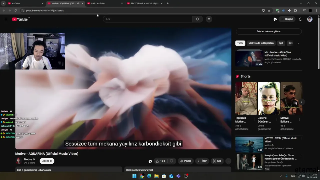The width and height of the screenshot is (320, 180).
Task: Open Chrome three-dot menu
Action: pyautogui.click(x=316, y=10)
